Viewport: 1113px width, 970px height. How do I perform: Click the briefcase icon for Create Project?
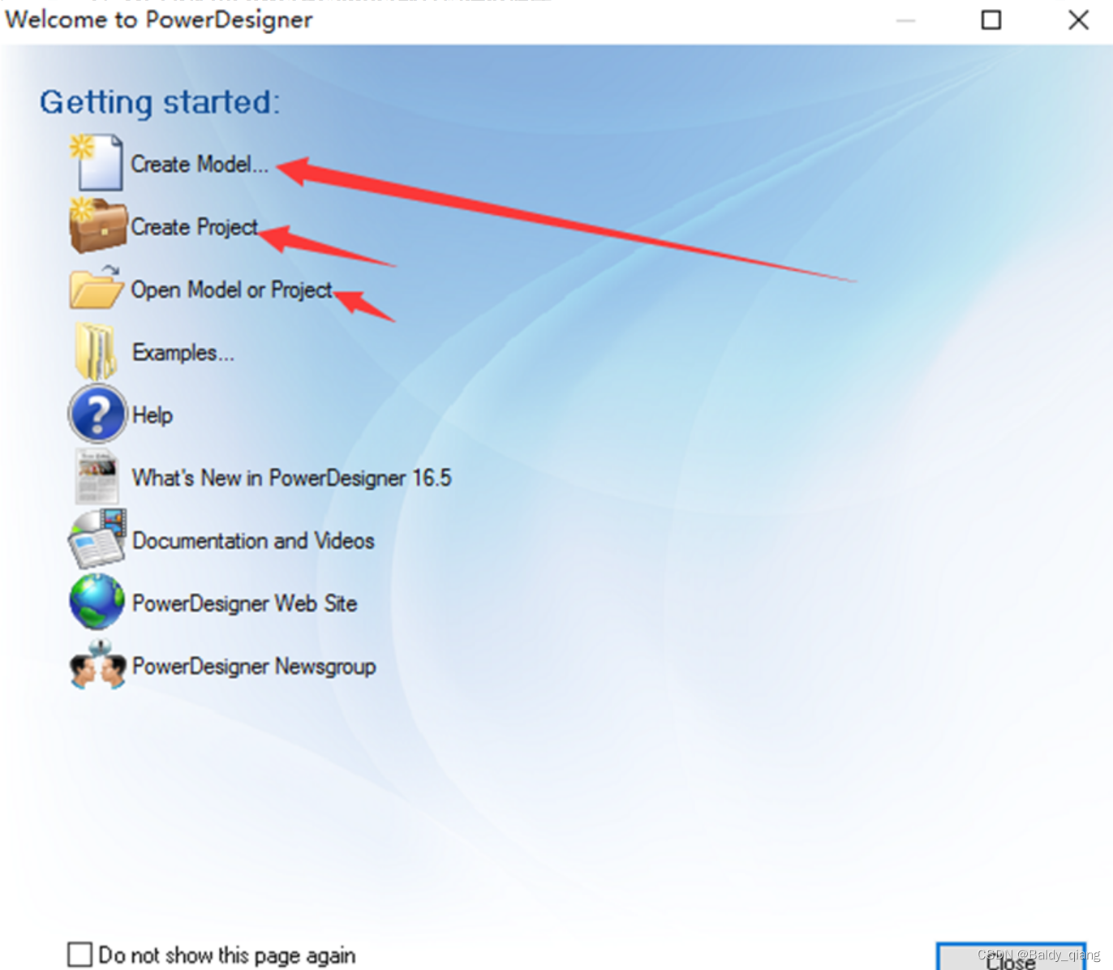[x=97, y=225]
